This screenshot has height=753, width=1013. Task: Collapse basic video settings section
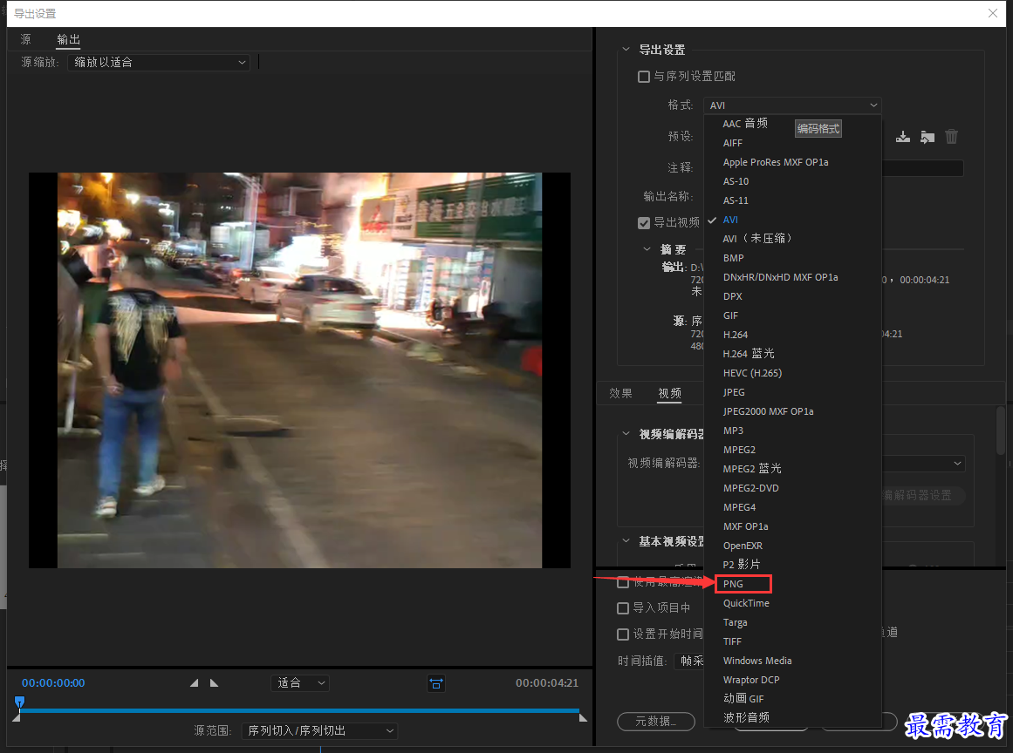point(626,540)
